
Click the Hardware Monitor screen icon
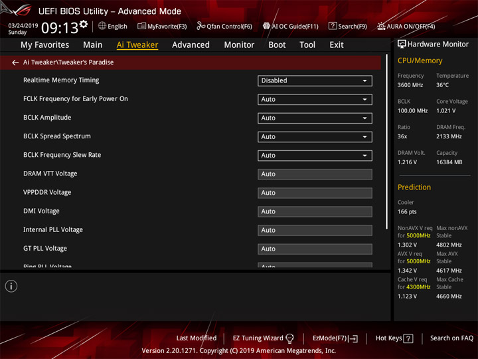coord(402,45)
